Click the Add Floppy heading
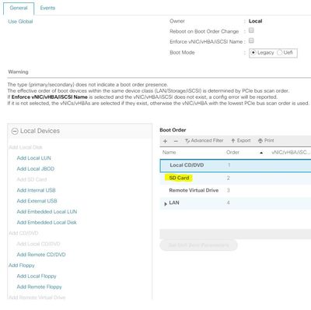Image resolution: width=311 pixels, height=310 pixels. (22, 266)
